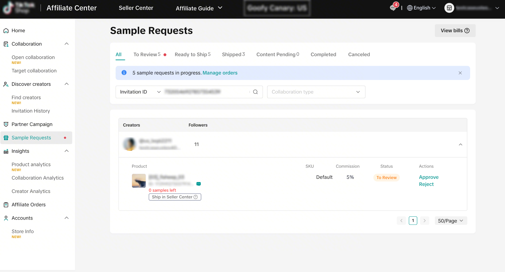Collapse the creator row details

pyautogui.click(x=460, y=144)
